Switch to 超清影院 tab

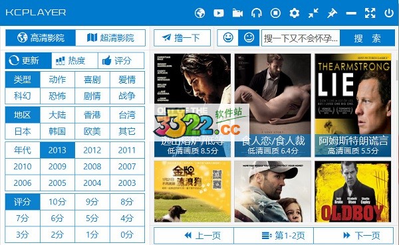pos(110,38)
